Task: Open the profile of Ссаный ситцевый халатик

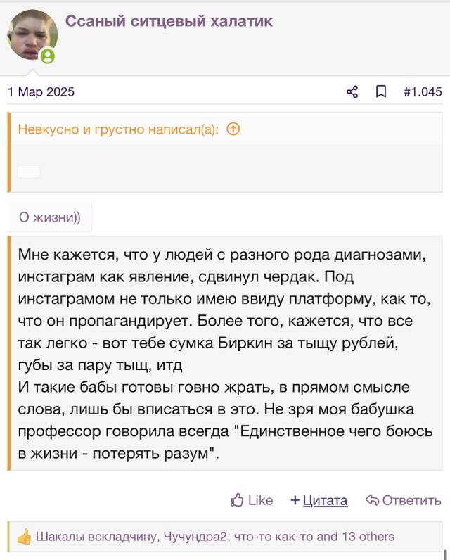Action: tap(169, 21)
